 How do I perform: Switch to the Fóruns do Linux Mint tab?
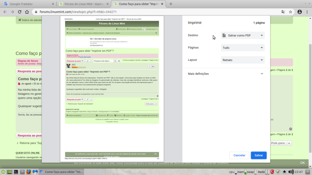point(84,4)
